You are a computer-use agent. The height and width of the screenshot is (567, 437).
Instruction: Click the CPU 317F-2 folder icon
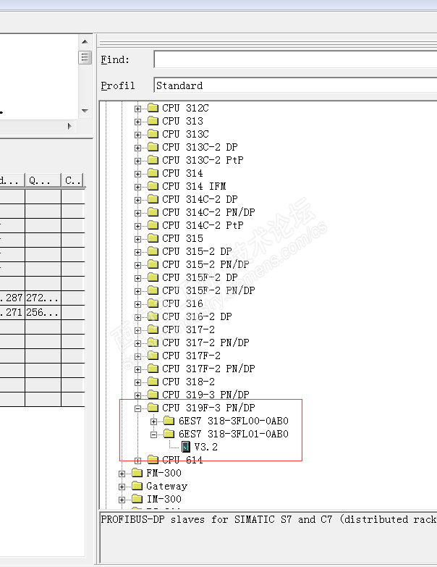coord(153,355)
